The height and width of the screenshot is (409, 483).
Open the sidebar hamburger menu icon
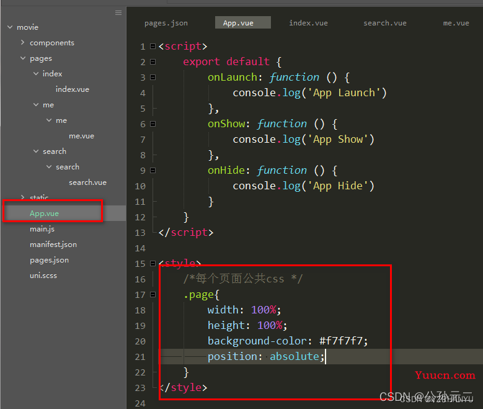coord(118,12)
